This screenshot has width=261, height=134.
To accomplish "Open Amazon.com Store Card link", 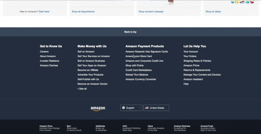I will click(139, 56).
